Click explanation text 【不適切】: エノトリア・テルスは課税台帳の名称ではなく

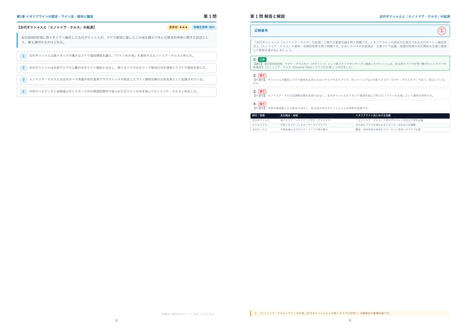(x=343, y=96)
